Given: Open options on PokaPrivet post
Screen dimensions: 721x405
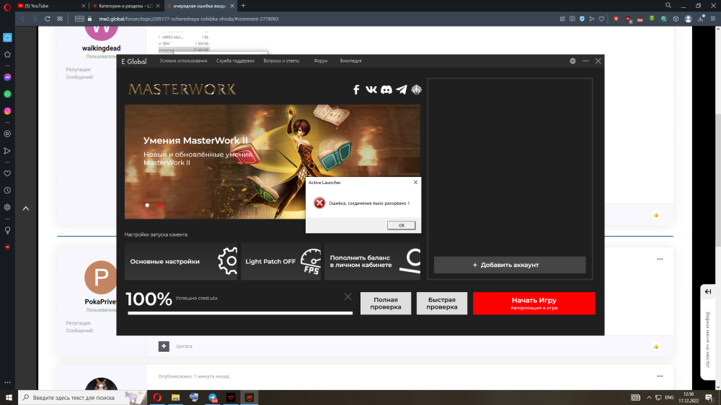Looking at the screenshot, I should pos(659,259).
